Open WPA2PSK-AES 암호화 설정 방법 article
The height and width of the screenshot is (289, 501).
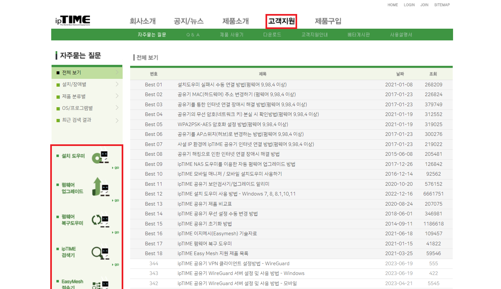233,124
